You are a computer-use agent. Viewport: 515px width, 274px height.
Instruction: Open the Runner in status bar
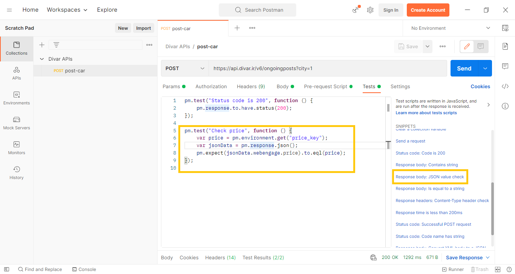(x=453, y=269)
